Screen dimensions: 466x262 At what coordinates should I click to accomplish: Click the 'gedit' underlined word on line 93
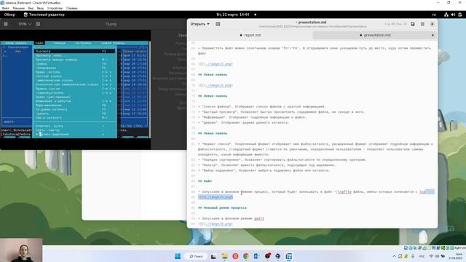tap(259, 218)
